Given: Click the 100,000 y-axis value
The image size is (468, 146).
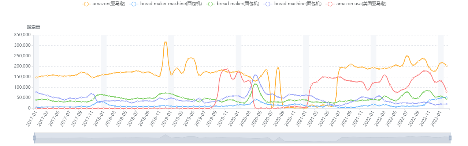Looking at the screenshot, I should click(22, 87).
